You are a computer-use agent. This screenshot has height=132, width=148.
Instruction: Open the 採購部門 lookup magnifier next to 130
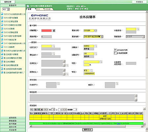coord(96,54)
